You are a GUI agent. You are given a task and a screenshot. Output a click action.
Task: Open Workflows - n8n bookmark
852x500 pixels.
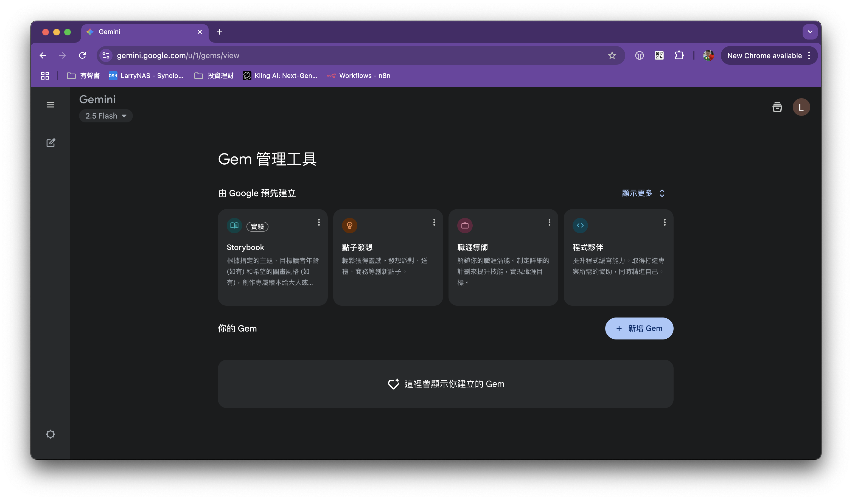point(359,76)
